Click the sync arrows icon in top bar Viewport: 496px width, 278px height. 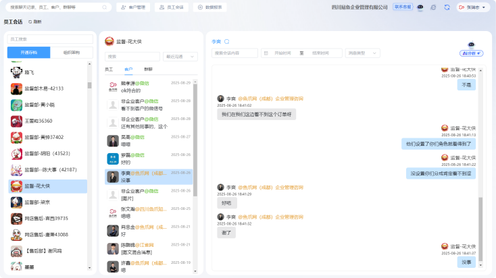tap(447, 7)
